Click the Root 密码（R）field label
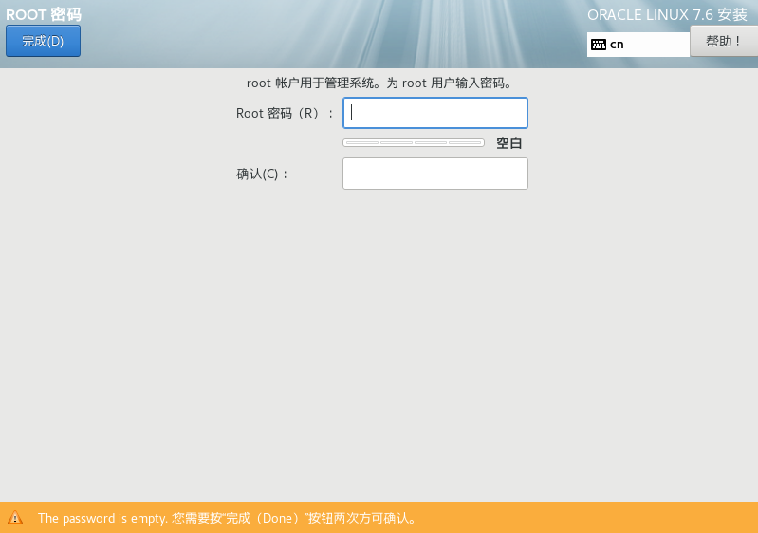 [285, 113]
